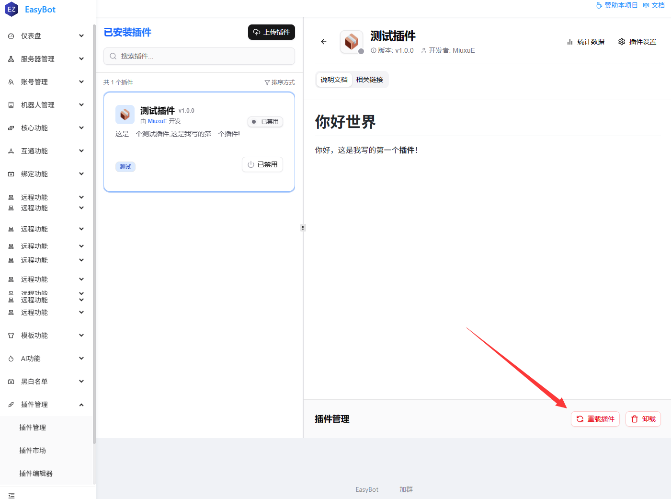Click the 已禁用 status badge on plugin card

(x=265, y=122)
